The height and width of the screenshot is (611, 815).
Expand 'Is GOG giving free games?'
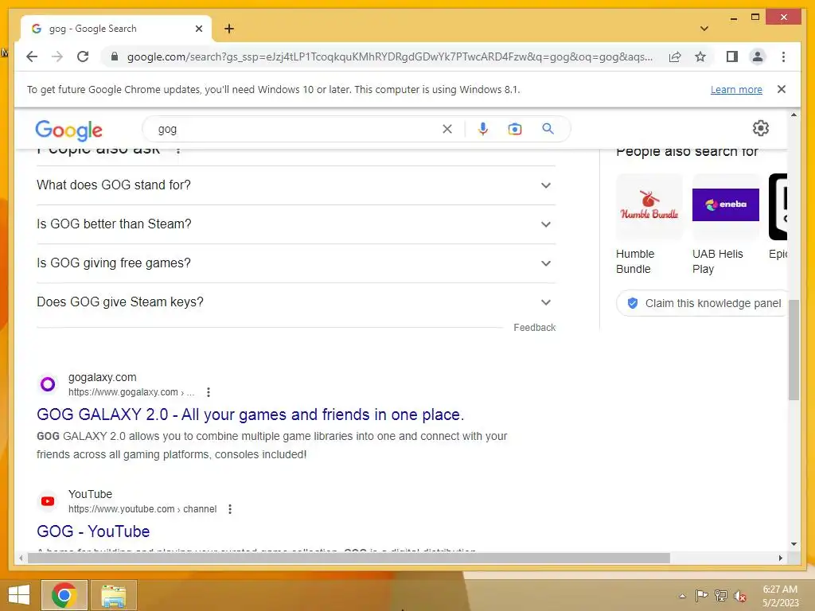coord(296,263)
